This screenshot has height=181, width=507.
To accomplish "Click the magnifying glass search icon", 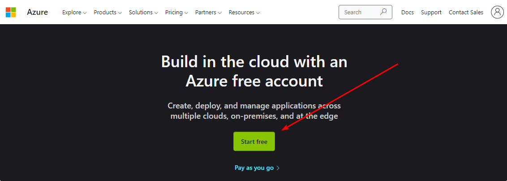I will coord(383,12).
